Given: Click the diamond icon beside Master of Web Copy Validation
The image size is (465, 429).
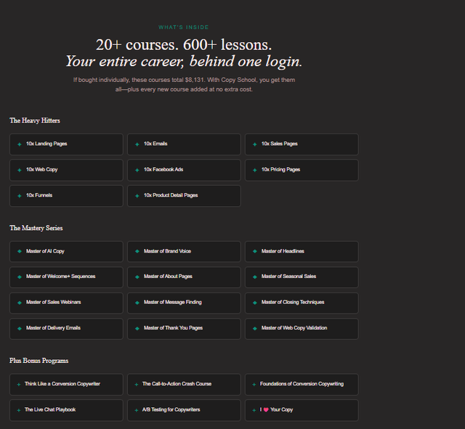Looking at the screenshot, I should click(x=255, y=328).
